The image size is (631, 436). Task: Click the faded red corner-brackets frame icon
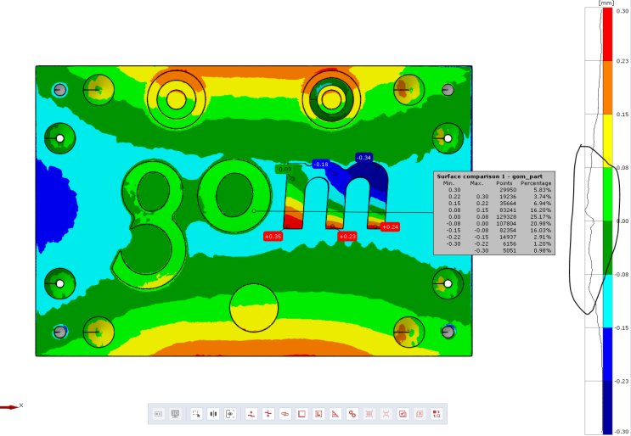(386, 413)
